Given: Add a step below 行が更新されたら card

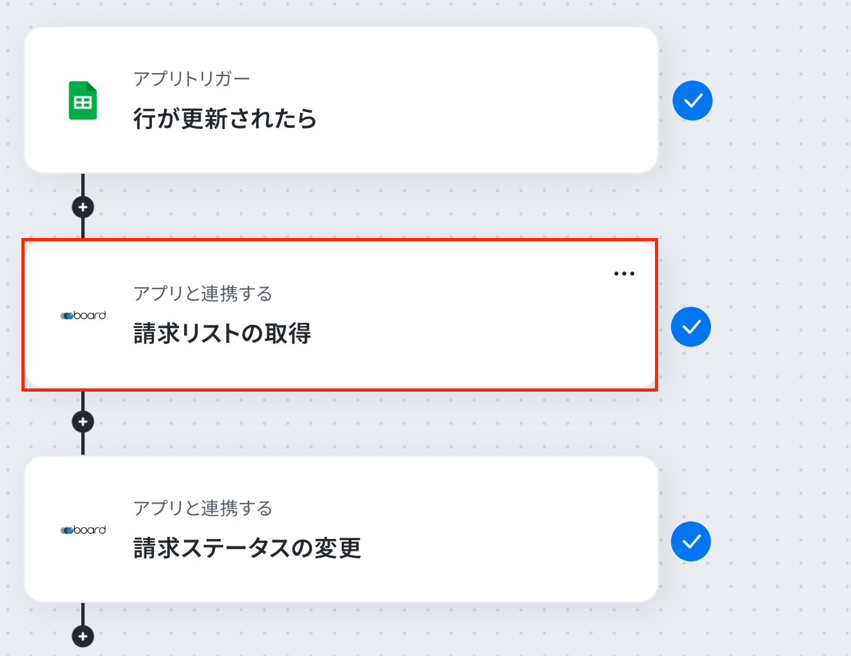Looking at the screenshot, I should point(83,207).
